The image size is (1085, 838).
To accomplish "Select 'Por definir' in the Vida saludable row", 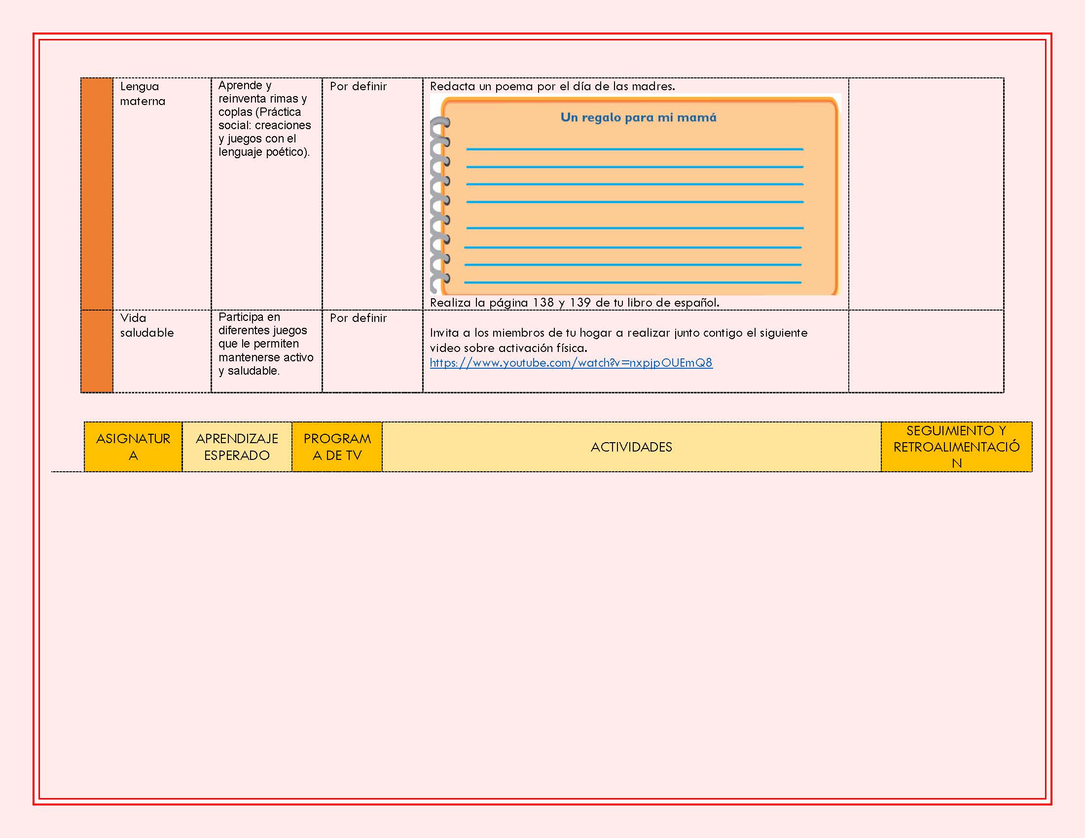I will 358,318.
